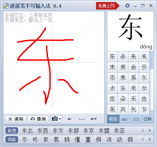Select the 123 number mode tab
The height and width of the screenshot is (147, 157).
[x=136, y=119]
